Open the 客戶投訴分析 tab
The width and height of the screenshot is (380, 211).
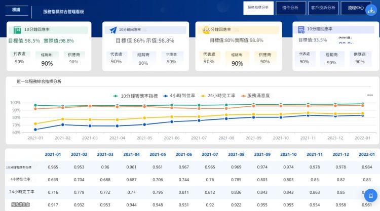[x=323, y=8]
